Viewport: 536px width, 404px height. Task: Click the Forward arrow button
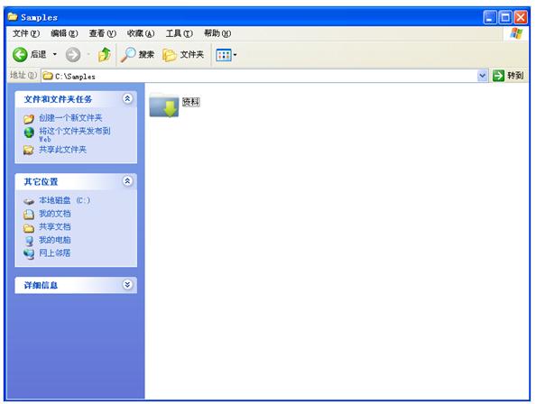coord(73,54)
